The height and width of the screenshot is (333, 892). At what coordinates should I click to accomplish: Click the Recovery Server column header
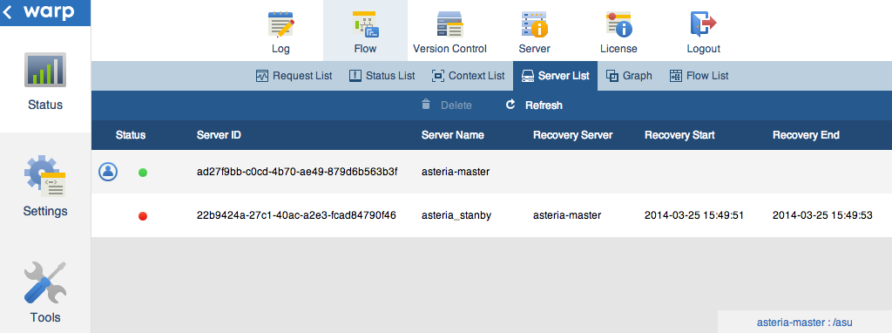573,135
